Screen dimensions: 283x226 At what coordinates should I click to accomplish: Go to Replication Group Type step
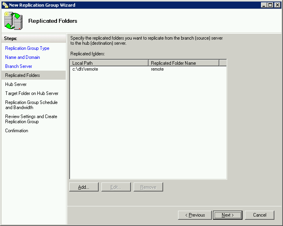point(27,48)
